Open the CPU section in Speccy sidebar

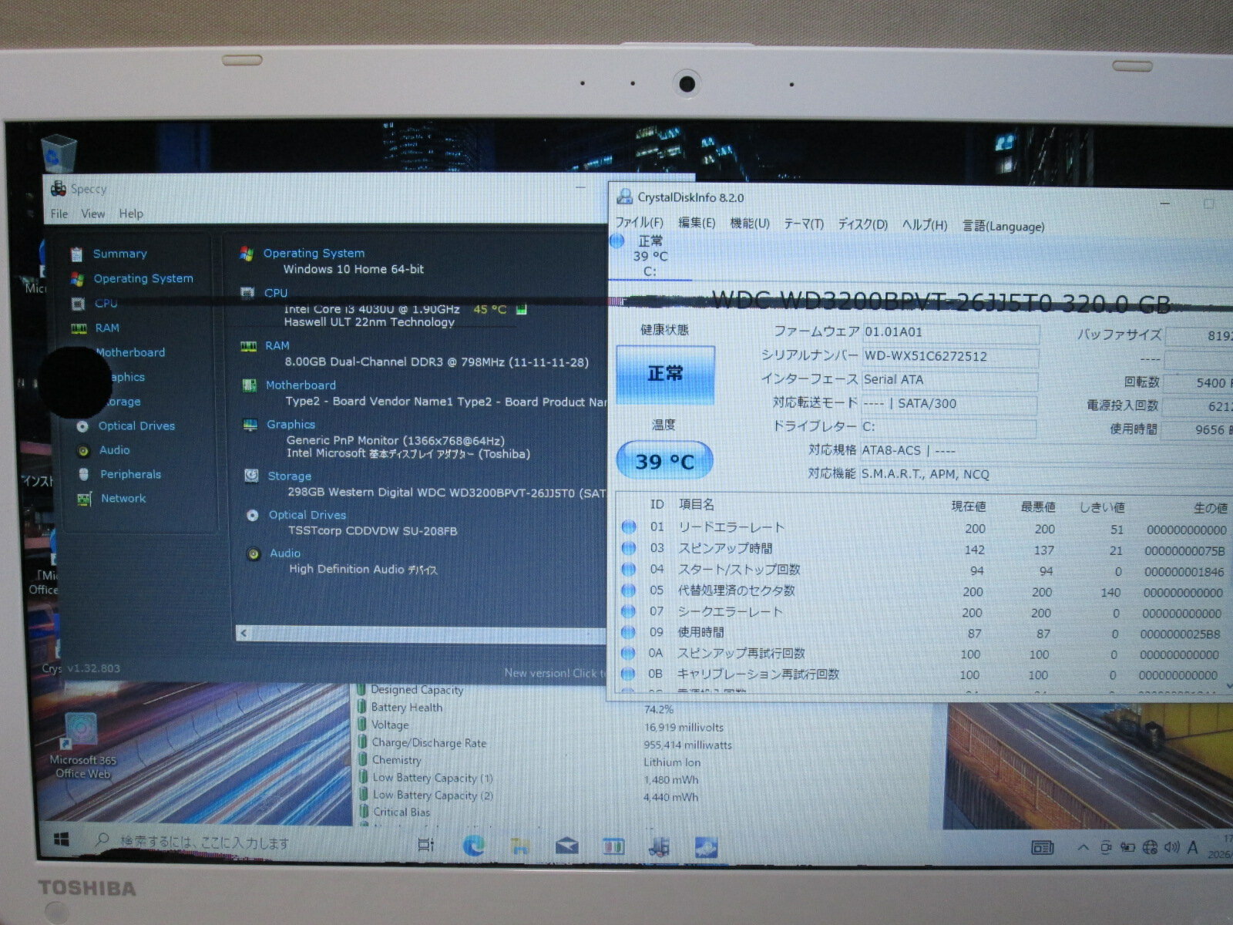[x=106, y=303]
